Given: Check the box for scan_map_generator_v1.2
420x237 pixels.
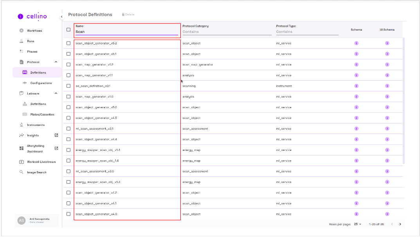Looking at the screenshot, I should point(68,65).
